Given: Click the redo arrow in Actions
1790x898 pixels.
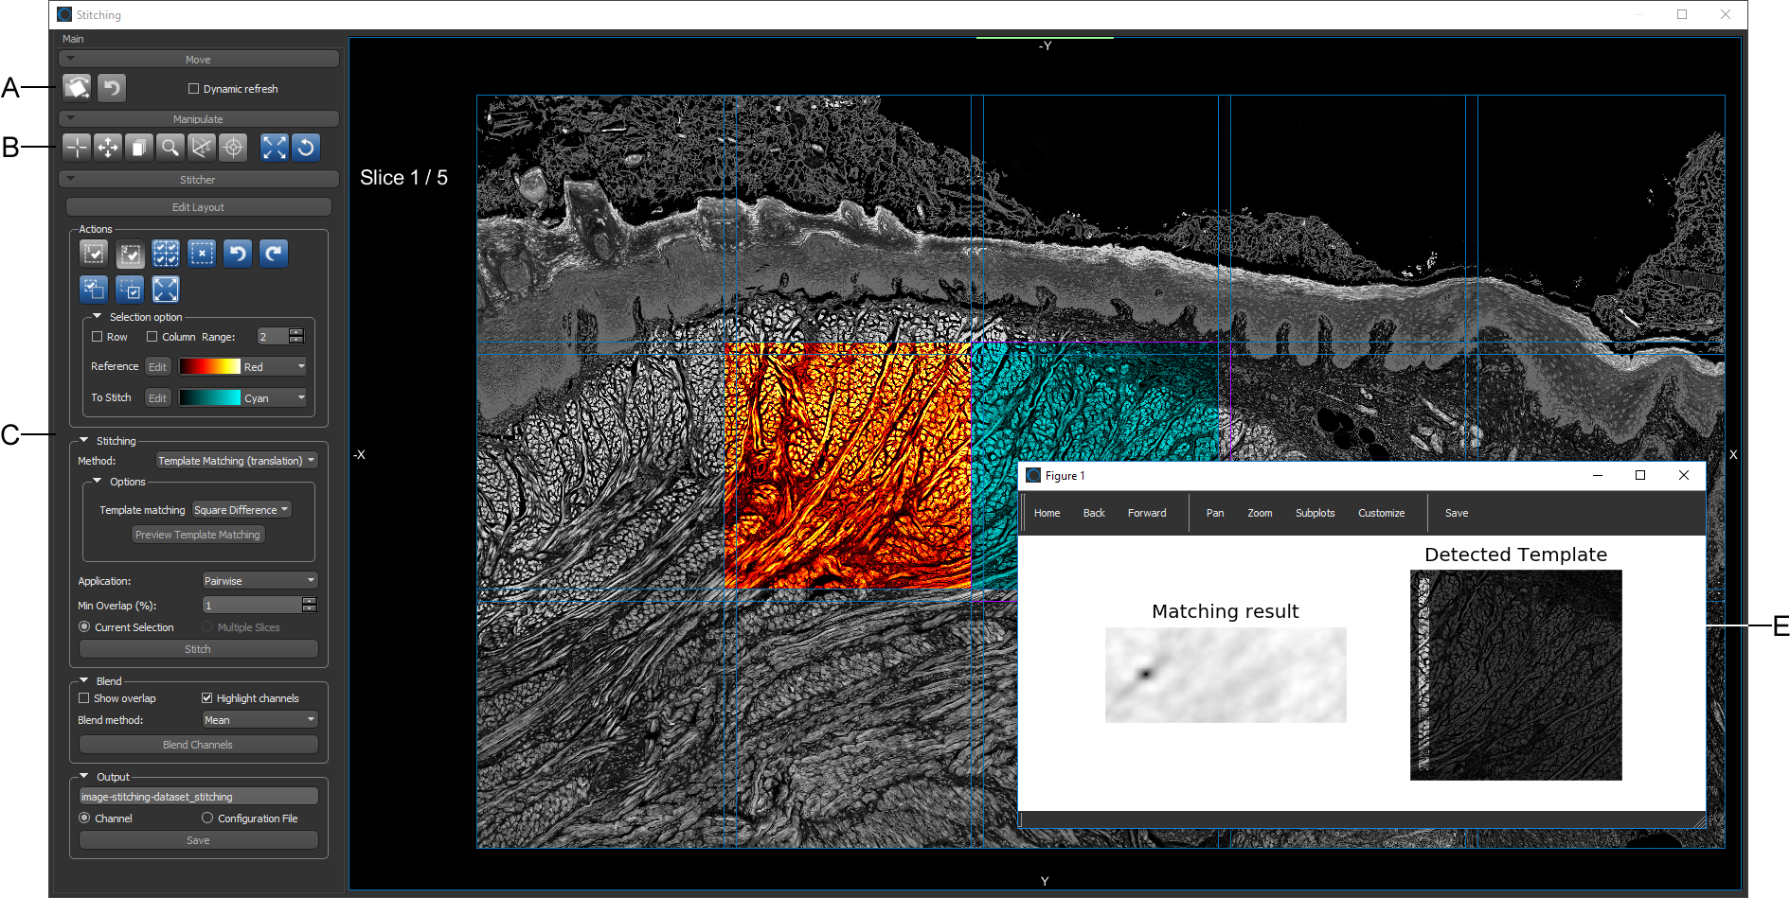Looking at the screenshot, I should point(274,254).
